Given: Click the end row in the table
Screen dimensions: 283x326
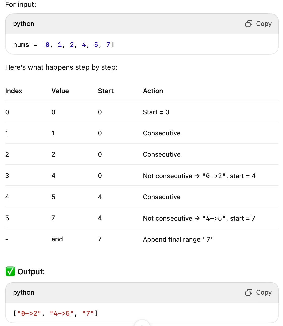Looking at the screenshot, I should 57,239.
